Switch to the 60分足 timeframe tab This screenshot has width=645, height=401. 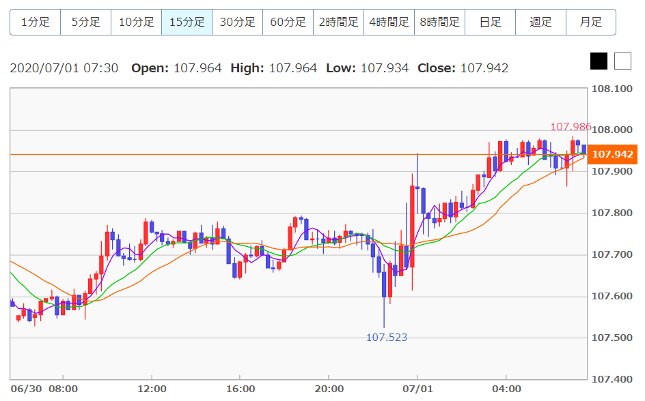(x=288, y=22)
